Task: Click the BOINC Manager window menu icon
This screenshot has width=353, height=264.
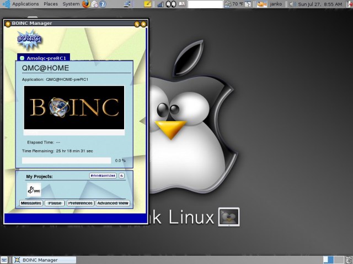Action: point(8,24)
